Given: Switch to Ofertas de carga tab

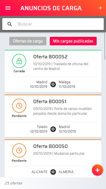Looking at the screenshot, I should pos(28,41).
